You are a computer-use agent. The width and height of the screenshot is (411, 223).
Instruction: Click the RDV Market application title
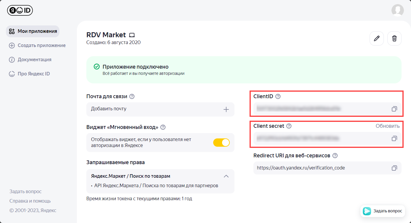click(106, 35)
